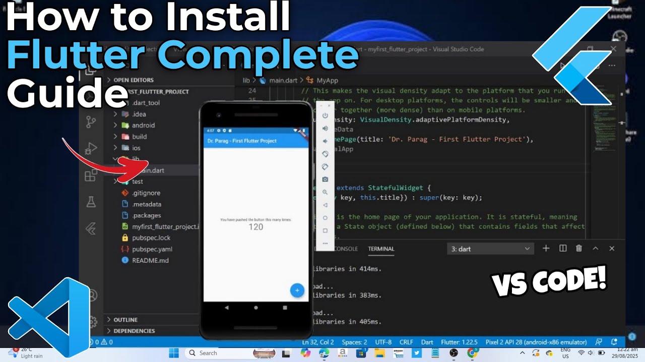Expand the .idea folder

coord(139,114)
